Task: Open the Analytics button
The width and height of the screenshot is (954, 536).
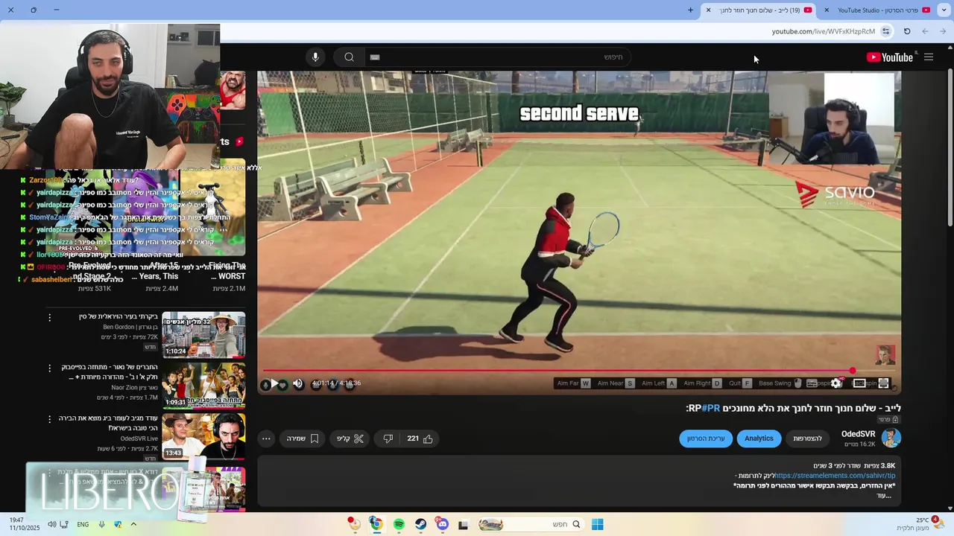Action: (x=759, y=438)
